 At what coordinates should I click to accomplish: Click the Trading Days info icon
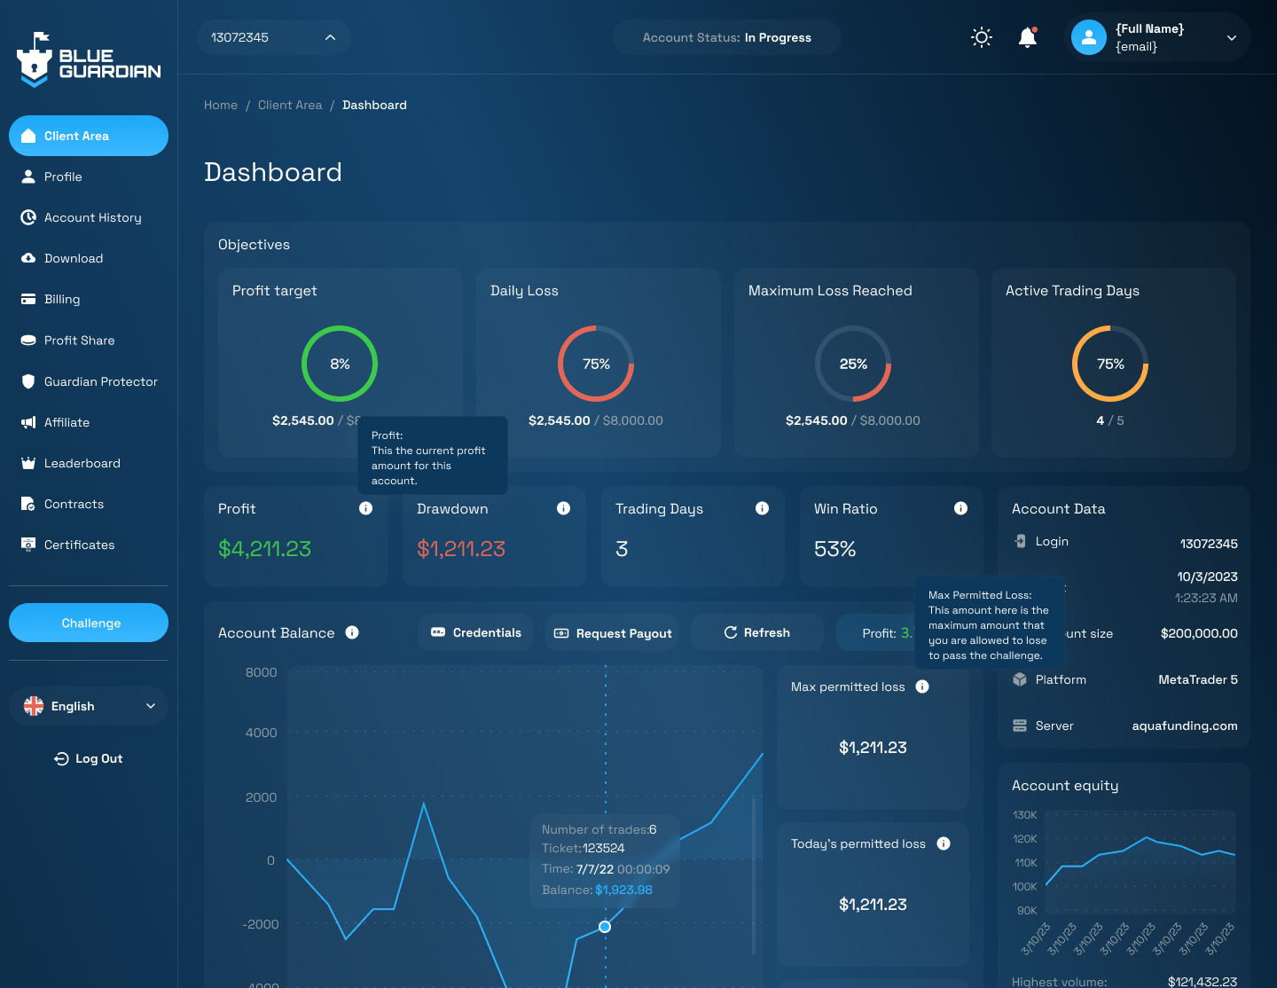[762, 508]
